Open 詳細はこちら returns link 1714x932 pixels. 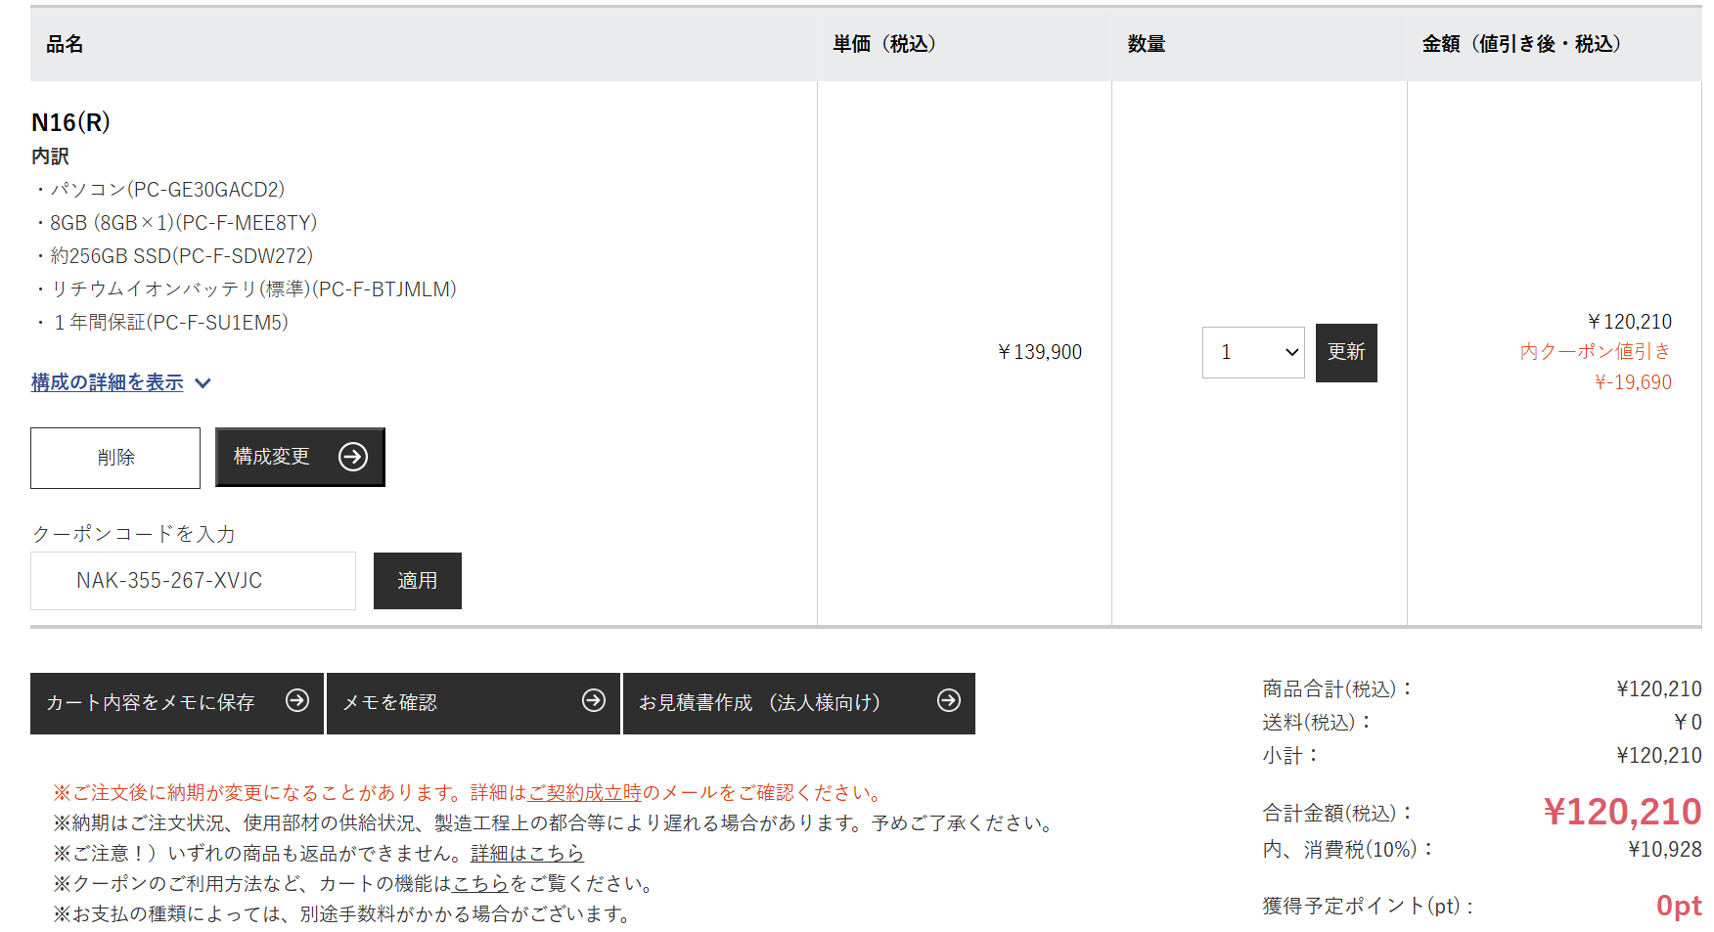527,853
